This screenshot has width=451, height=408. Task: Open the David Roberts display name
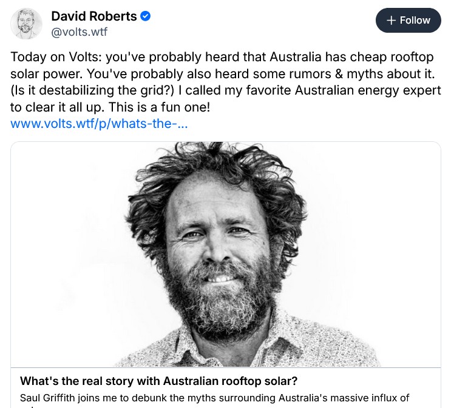[x=94, y=16]
